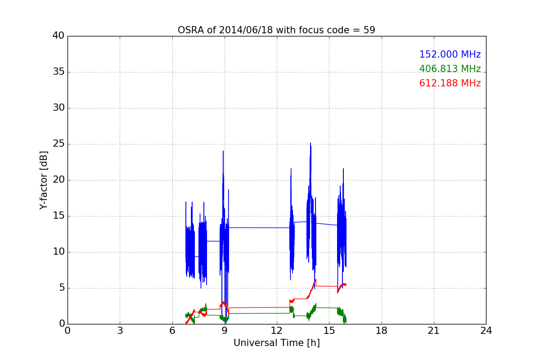Click the 'Universal Time [h]' axis label
This screenshot has height=360, width=540.
point(276,343)
